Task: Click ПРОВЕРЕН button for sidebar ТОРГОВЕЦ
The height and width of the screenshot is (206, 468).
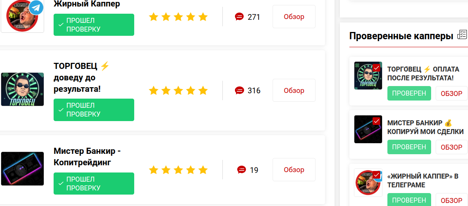Action: (x=409, y=93)
